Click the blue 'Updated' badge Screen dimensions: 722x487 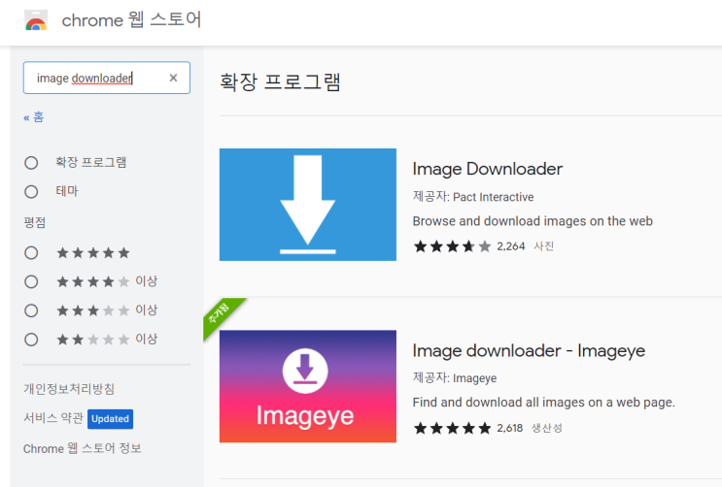[x=111, y=419]
